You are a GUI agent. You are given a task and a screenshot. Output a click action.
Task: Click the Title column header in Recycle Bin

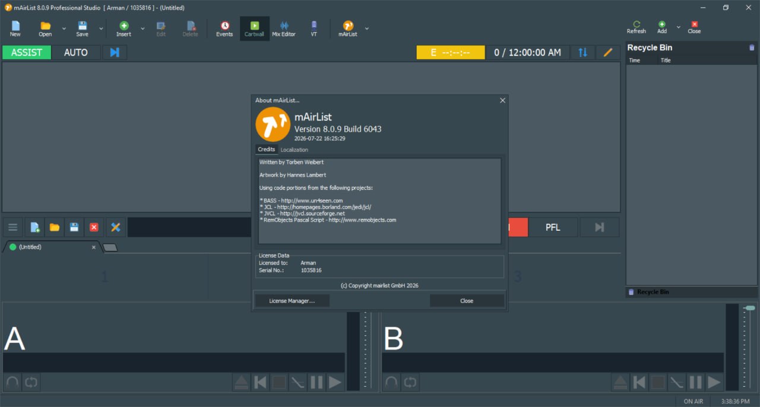coord(666,61)
